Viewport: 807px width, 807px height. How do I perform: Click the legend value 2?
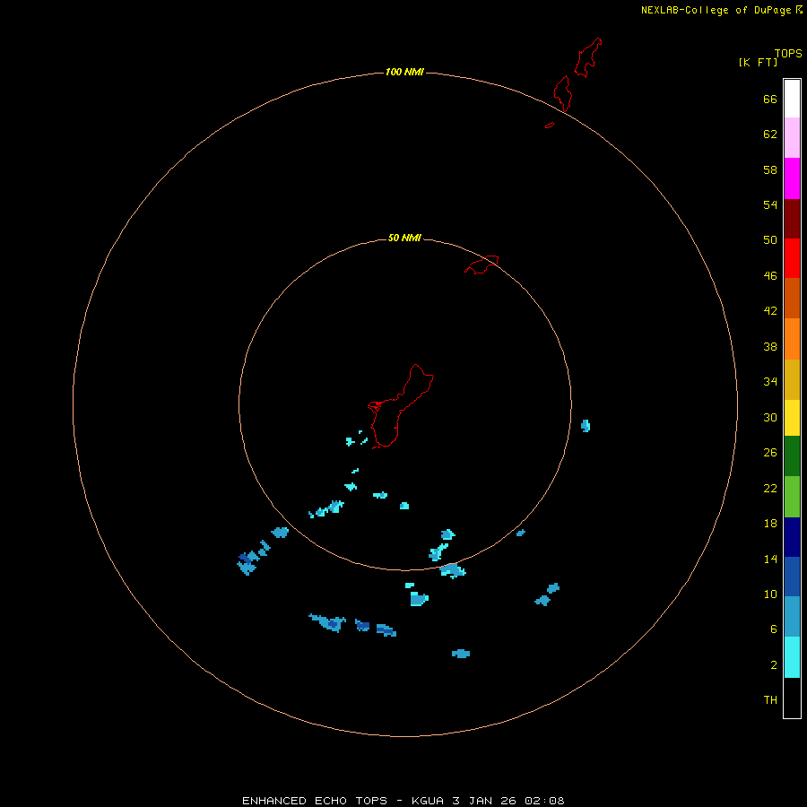[774, 665]
